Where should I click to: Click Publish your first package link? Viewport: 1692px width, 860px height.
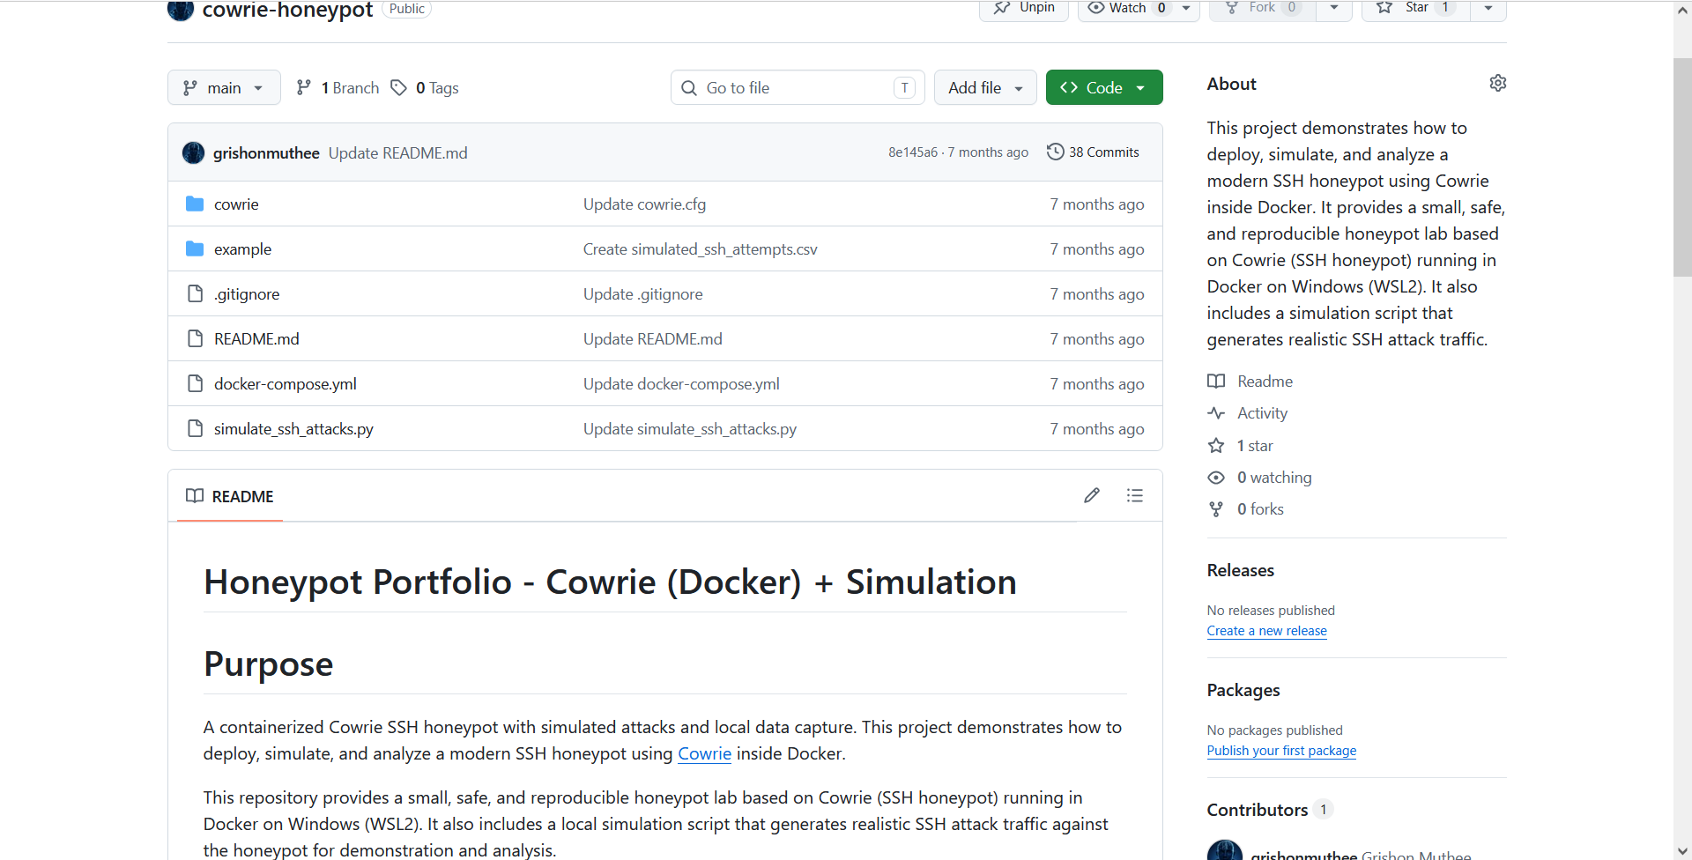click(x=1281, y=751)
